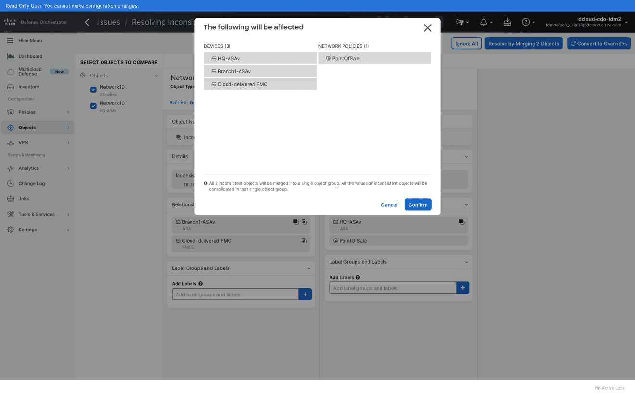This screenshot has height=396, width=635.
Task: Click the Inventory device icon
Action: pyautogui.click(x=11, y=87)
